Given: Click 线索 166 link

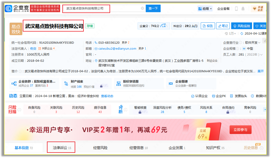Looking at the screenshot, I should (76, 87).
